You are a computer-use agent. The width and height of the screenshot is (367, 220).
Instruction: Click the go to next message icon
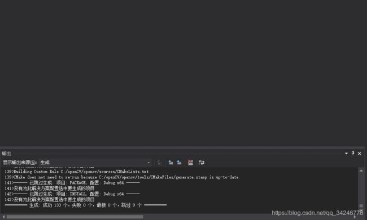tap(179, 163)
